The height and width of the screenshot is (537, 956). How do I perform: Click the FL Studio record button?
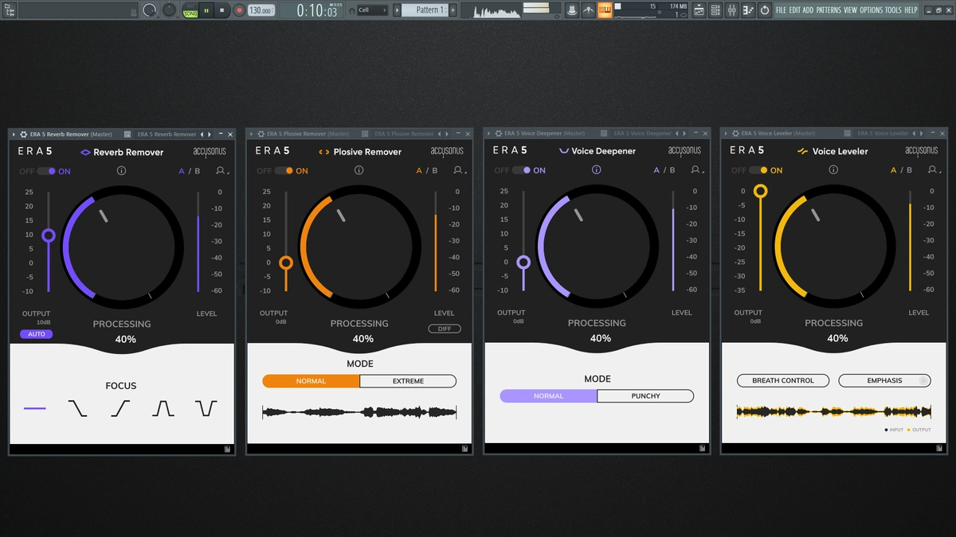point(239,10)
